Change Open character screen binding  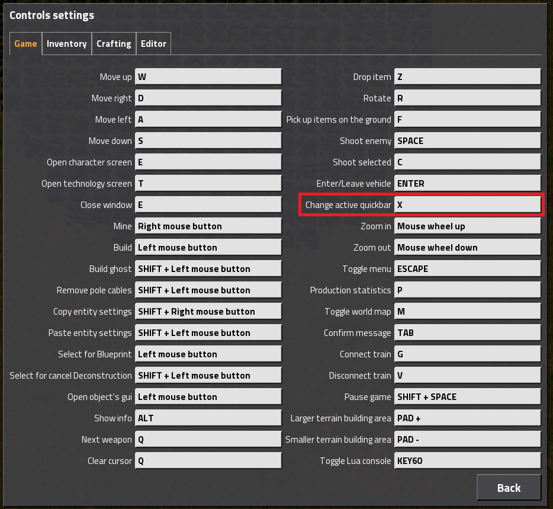pos(208,162)
